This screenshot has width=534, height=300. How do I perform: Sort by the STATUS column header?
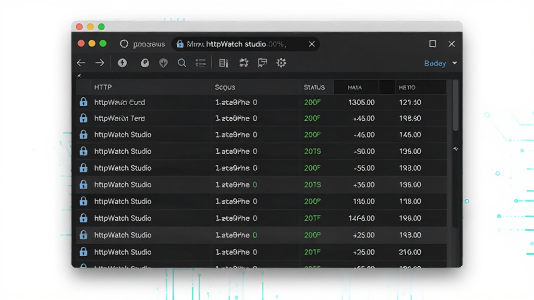tap(314, 87)
